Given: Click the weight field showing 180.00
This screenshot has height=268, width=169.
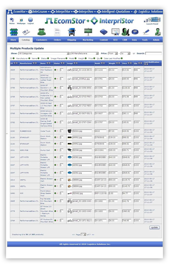Looking at the screenshot, I should point(113,150).
